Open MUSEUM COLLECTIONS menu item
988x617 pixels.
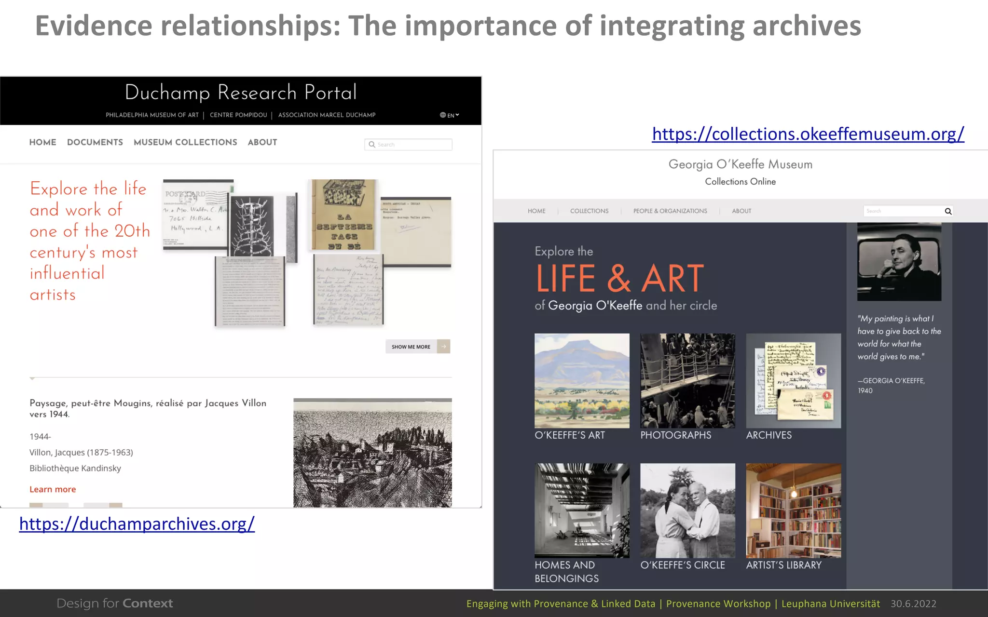click(x=185, y=142)
